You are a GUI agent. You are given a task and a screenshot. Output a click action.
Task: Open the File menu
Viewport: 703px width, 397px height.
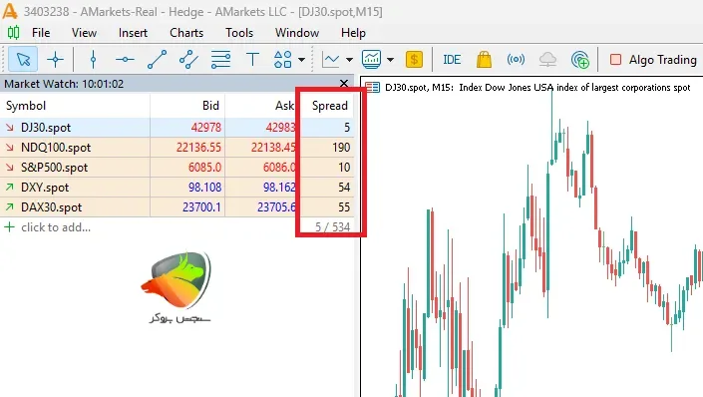coord(41,33)
